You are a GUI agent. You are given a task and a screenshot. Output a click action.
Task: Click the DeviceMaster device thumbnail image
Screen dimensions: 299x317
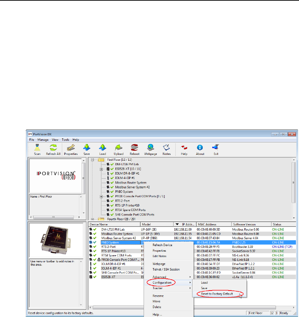click(x=56, y=240)
